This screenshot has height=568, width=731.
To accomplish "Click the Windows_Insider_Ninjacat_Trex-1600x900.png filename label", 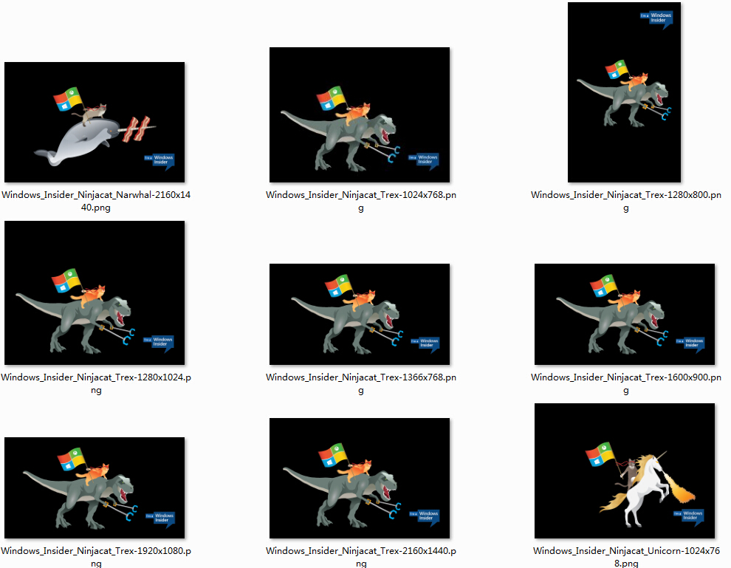I will click(x=625, y=384).
